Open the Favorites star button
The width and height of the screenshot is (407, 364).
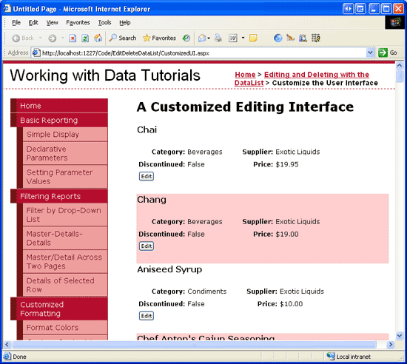(x=159, y=38)
